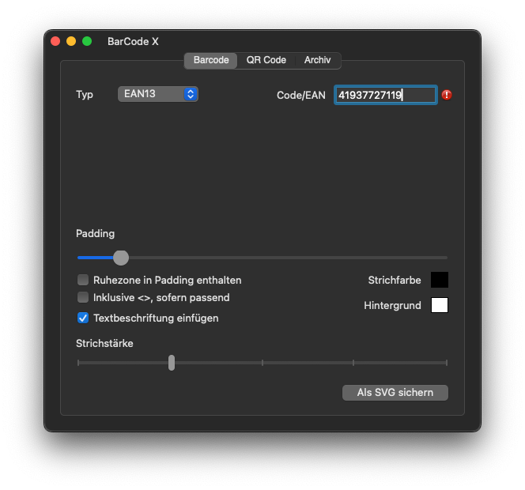Click into the Code/EAN input field
The height and width of the screenshot is (490, 525).
(x=386, y=95)
